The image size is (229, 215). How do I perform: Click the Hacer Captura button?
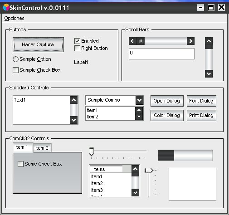point(38,44)
